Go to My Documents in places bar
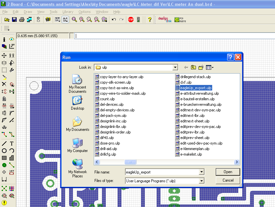This screenshot has height=207, width=275. (x=77, y=124)
